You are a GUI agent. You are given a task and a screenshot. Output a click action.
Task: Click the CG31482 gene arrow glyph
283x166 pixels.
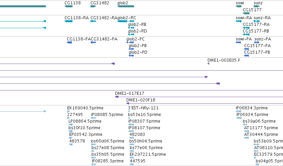click(93, 6)
